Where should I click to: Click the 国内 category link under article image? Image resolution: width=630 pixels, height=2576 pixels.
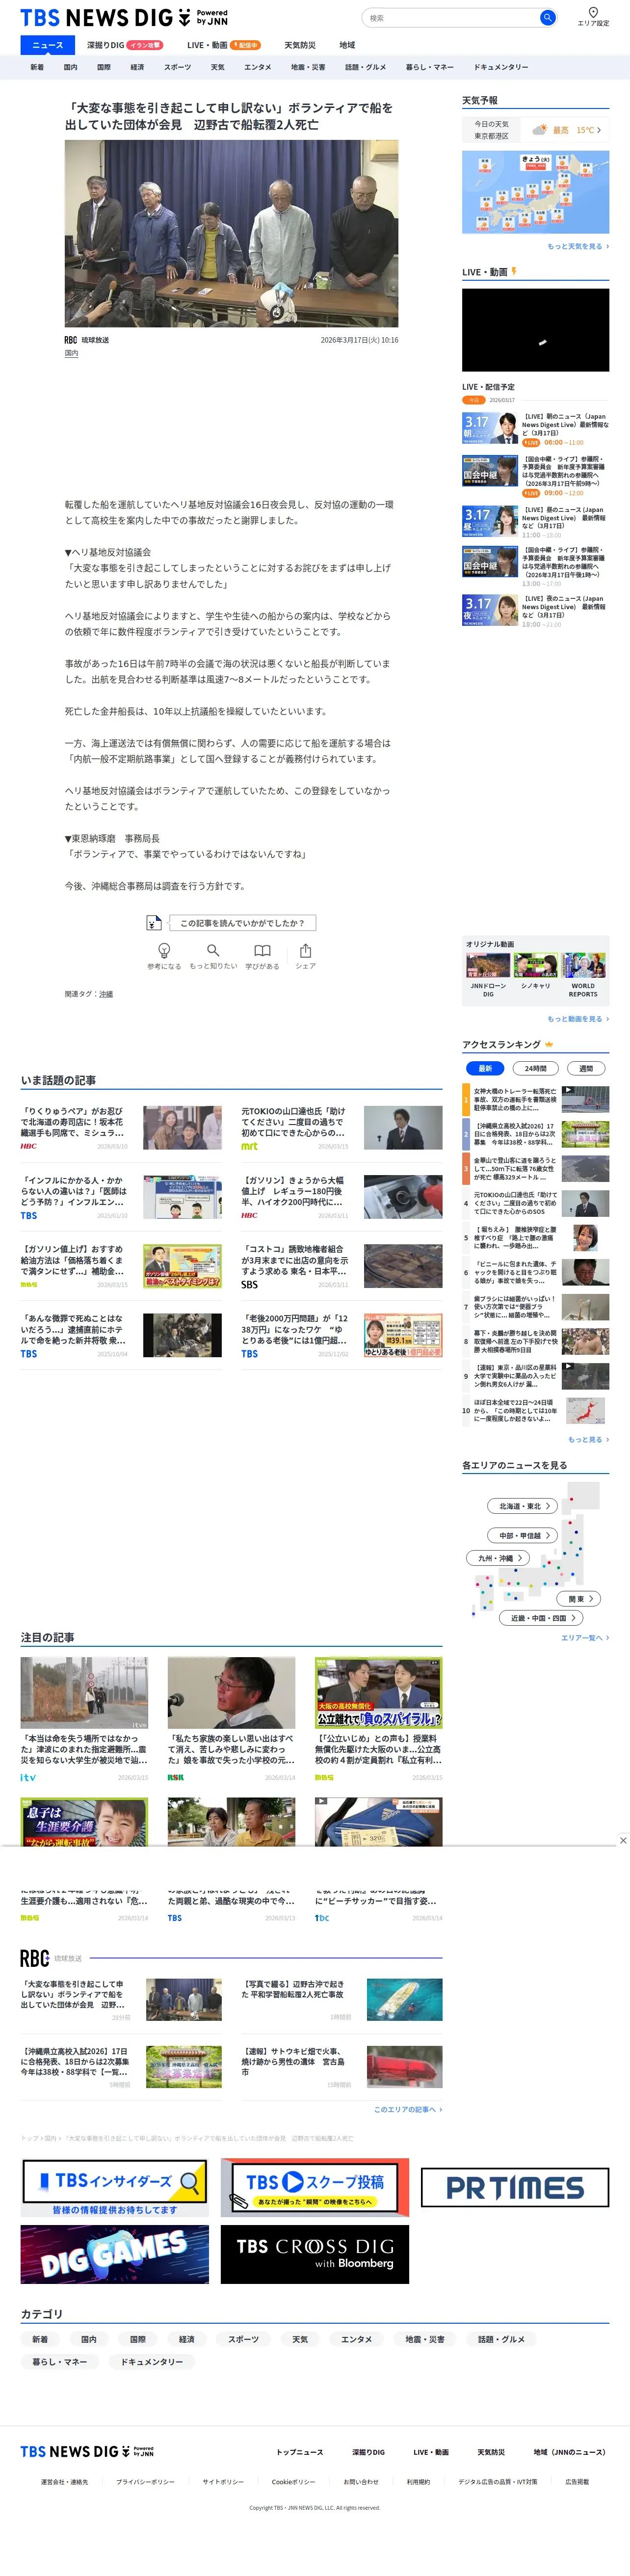click(x=71, y=353)
